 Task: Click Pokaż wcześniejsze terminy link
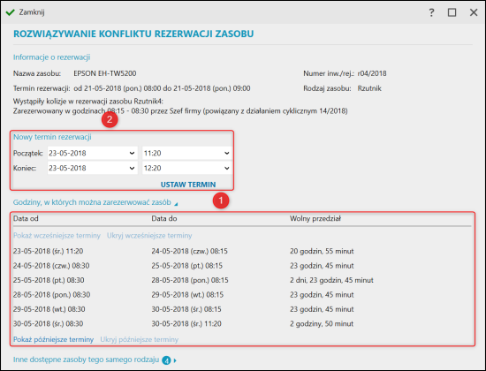coord(57,236)
